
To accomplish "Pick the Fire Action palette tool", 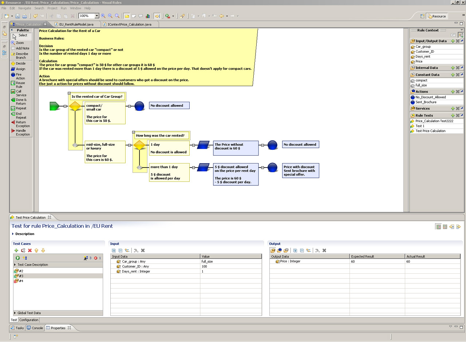I will point(18,76).
